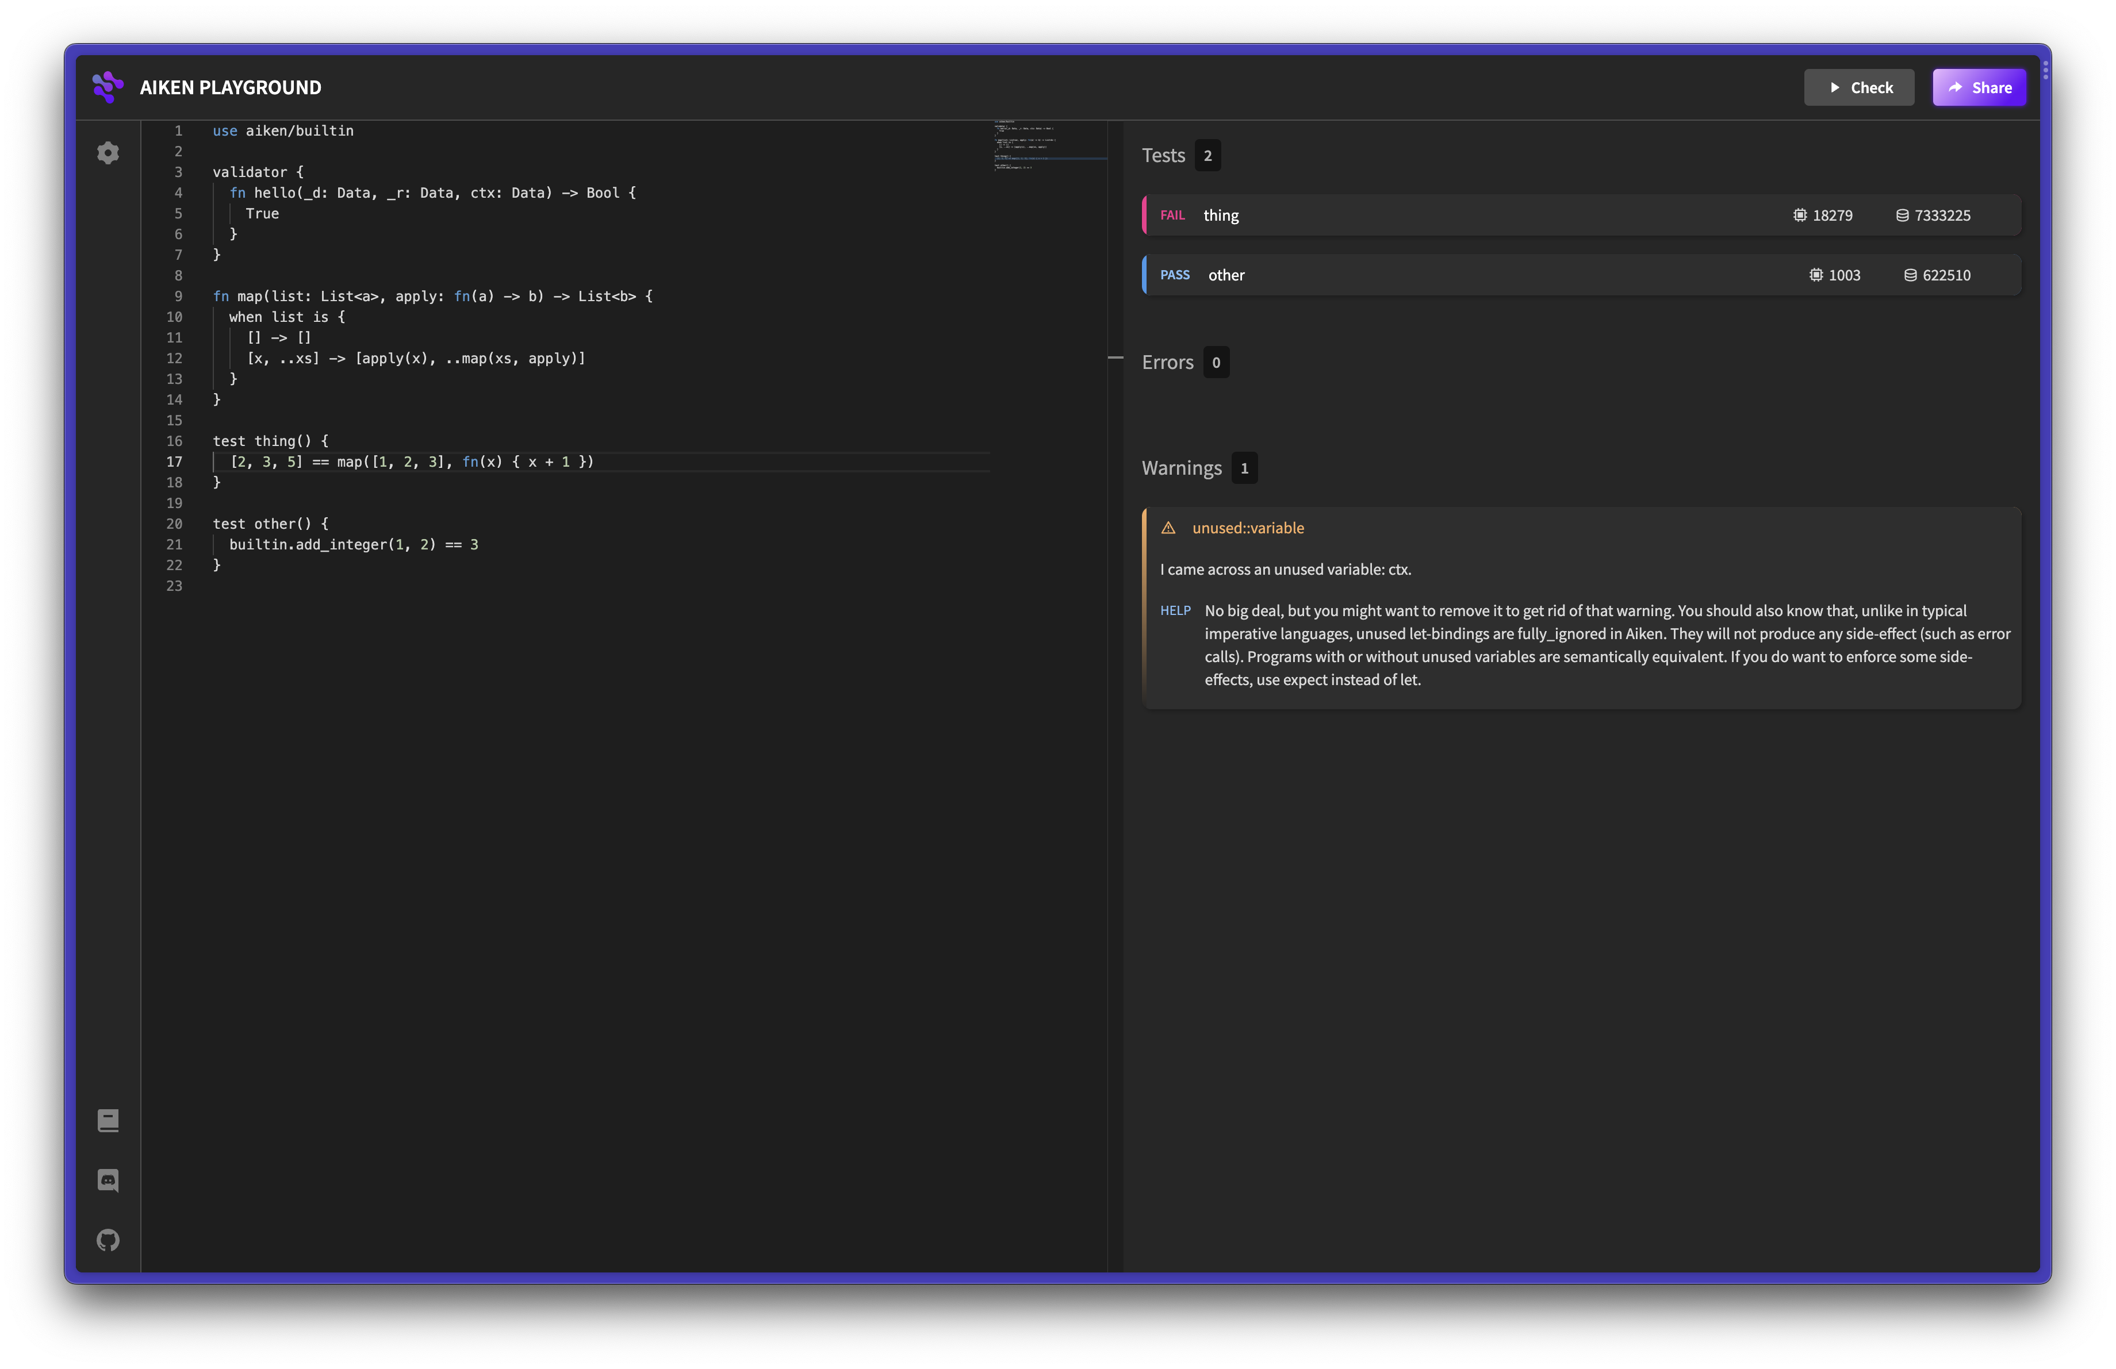The width and height of the screenshot is (2116, 1369).
Task: Click the panel divider handle
Action: 1116,357
